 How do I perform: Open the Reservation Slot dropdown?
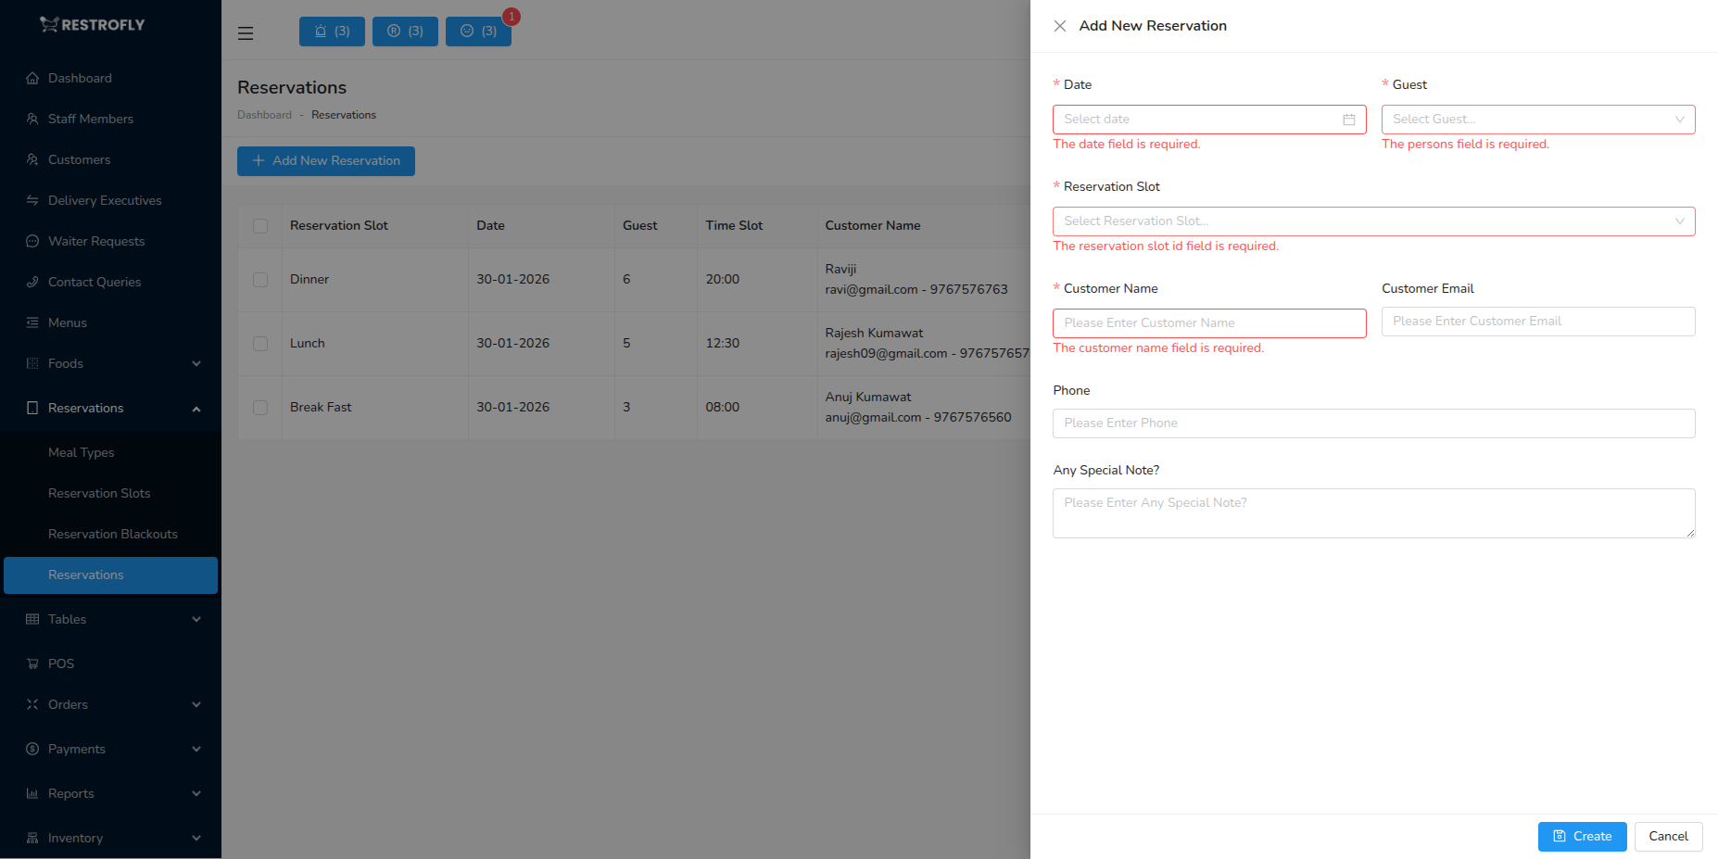pyautogui.click(x=1373, y=221)
